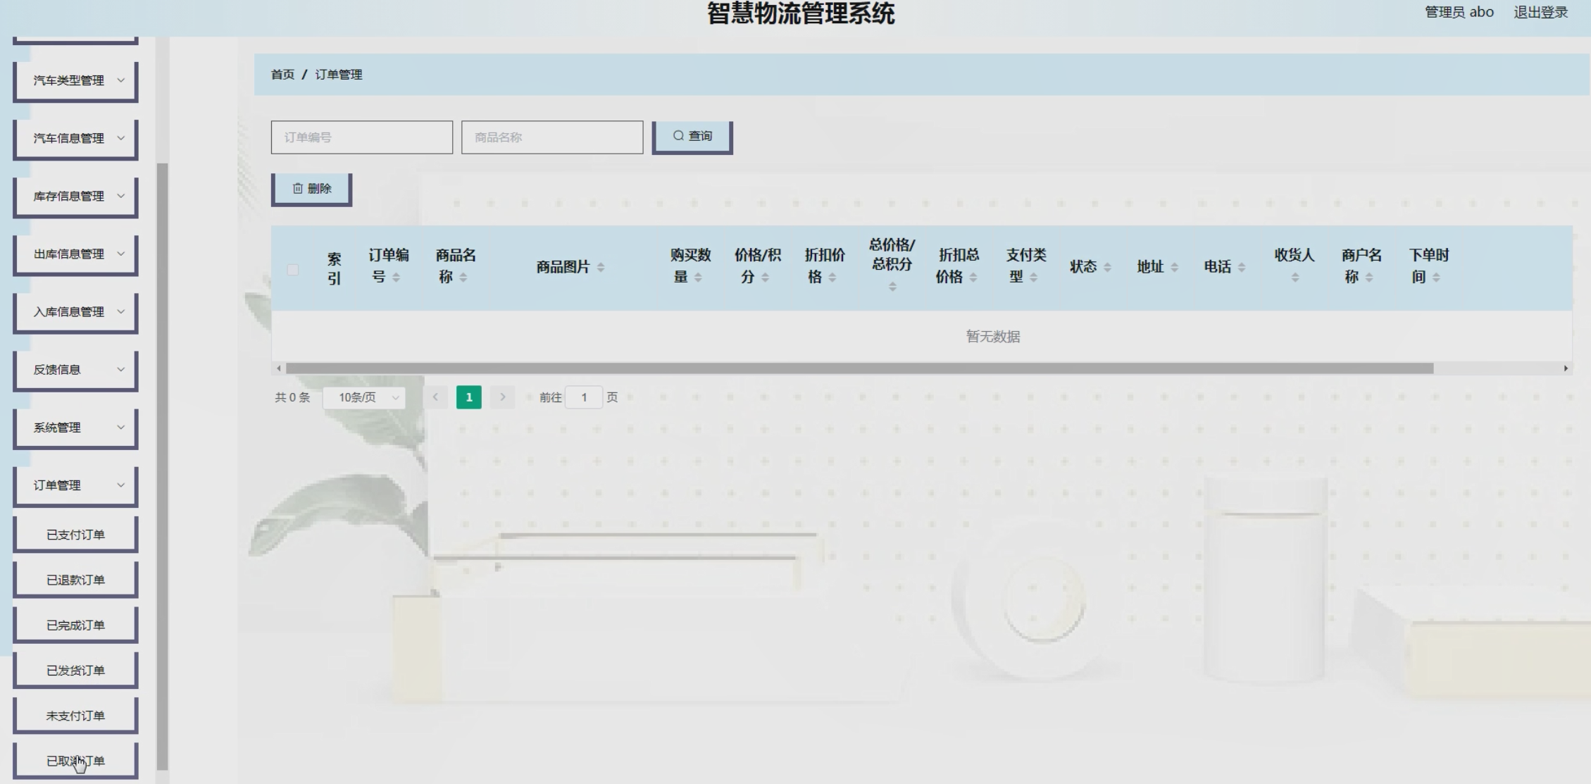Sort by product image column arrows
This screenshot has width=1591, height=784.
click(601, 268)
